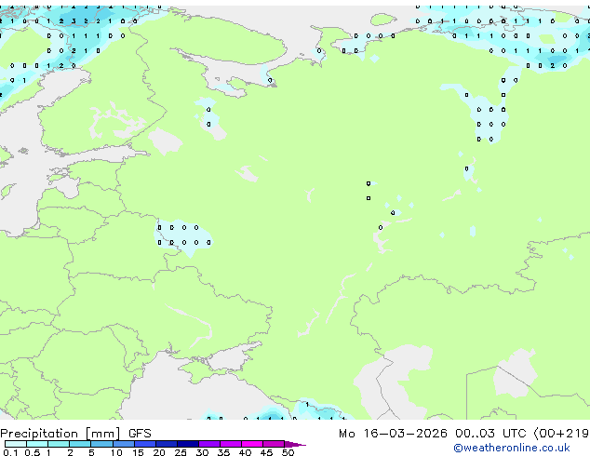
Task: Choose the 45–50 mm legend color swatch
Action: point(274,444)
